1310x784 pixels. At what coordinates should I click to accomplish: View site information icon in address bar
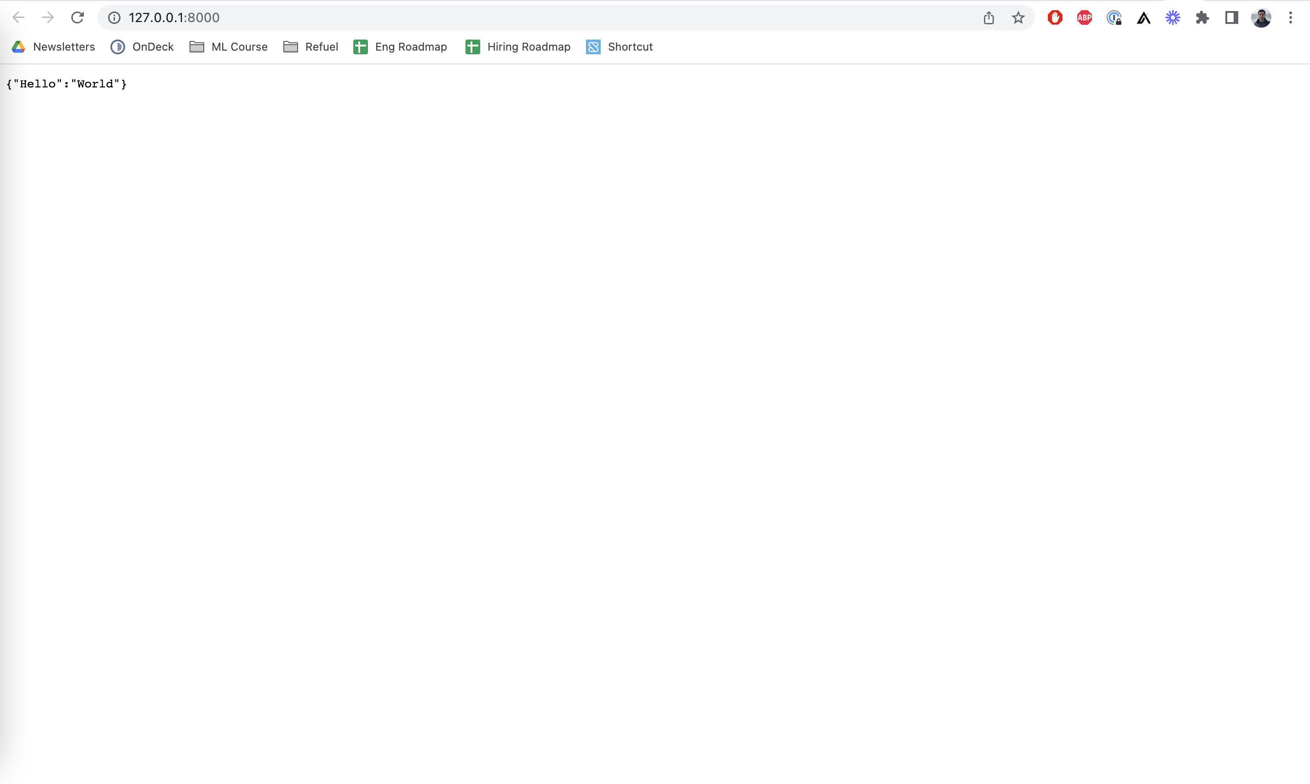coord(114,17)
